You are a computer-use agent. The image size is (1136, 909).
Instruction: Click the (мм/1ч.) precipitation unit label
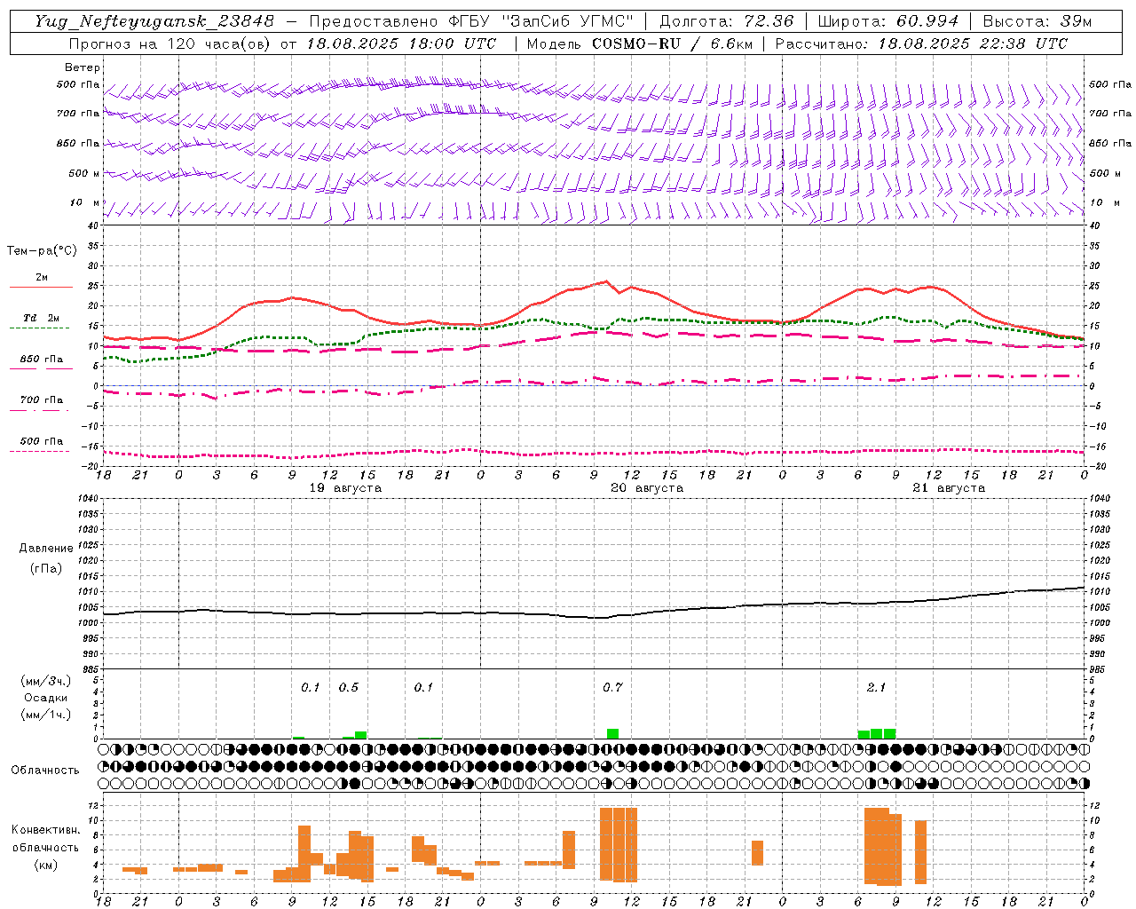point(45,715)
